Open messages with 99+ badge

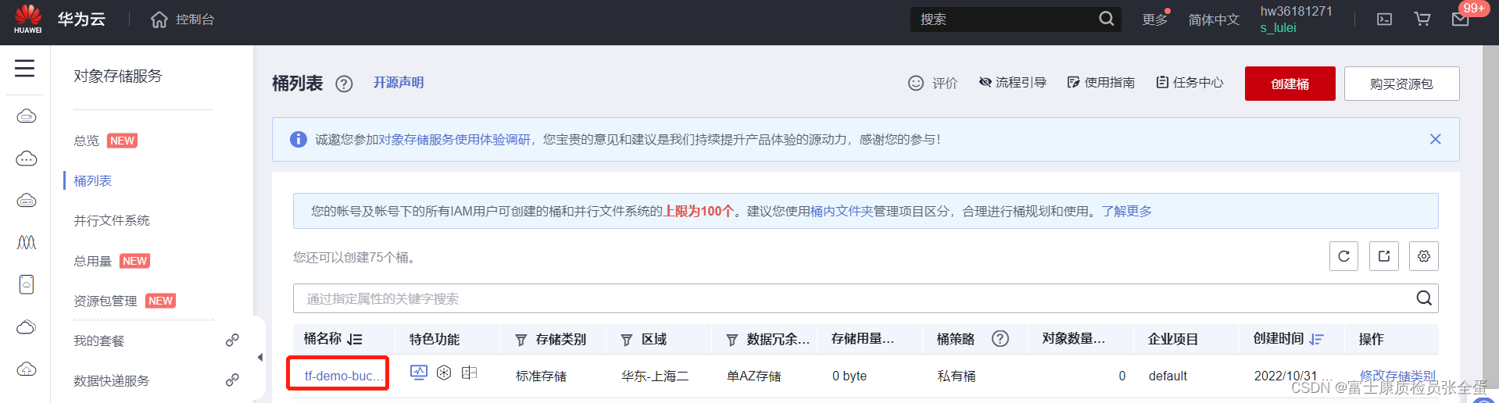pos(1461,19)
